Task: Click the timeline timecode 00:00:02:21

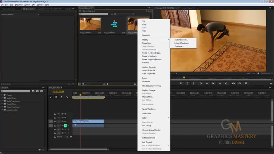Action: [58, 91]
